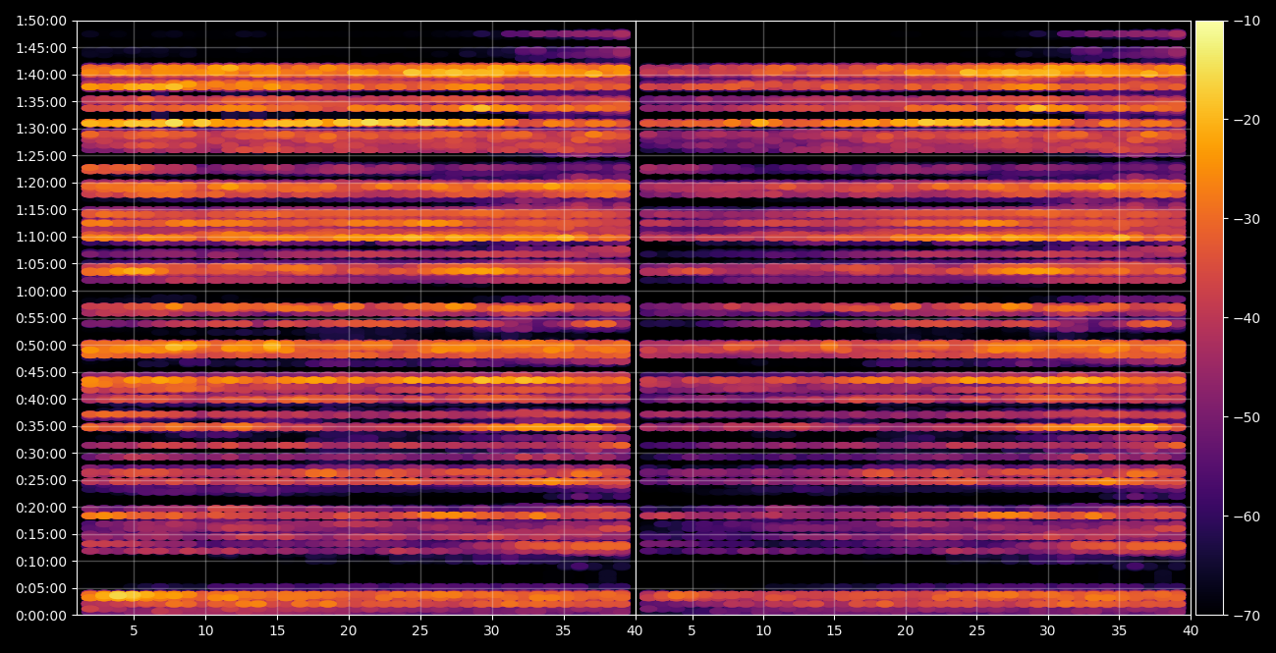Click the 0:50:00 y-axis tick label

pos(41,346)
